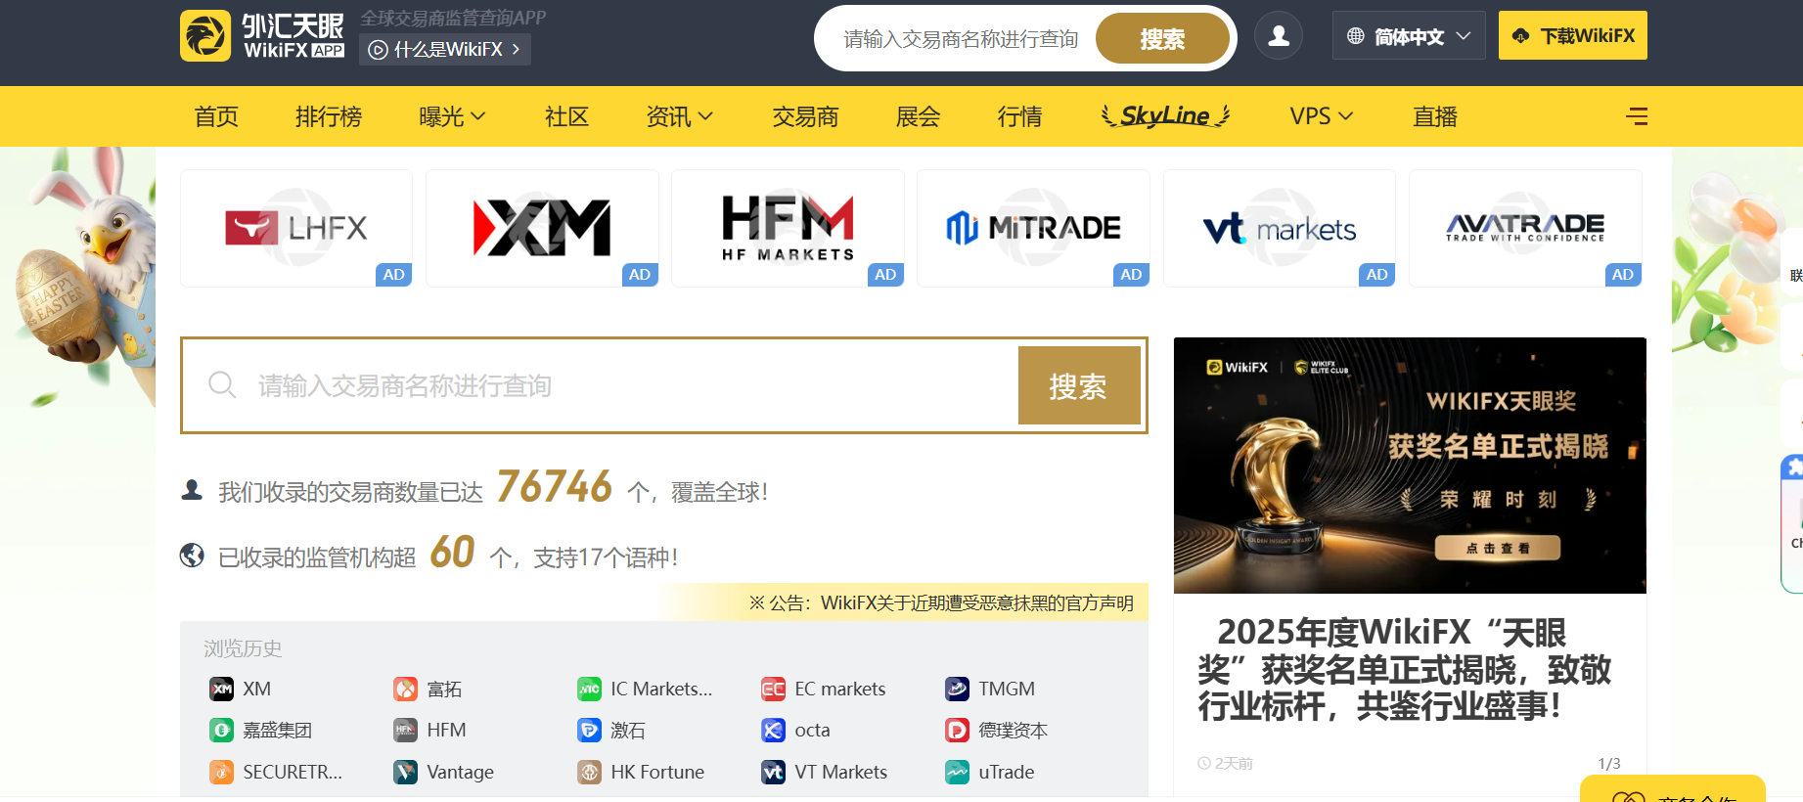
Task: Open the XM ad banner
Action: tap(542, 228)
